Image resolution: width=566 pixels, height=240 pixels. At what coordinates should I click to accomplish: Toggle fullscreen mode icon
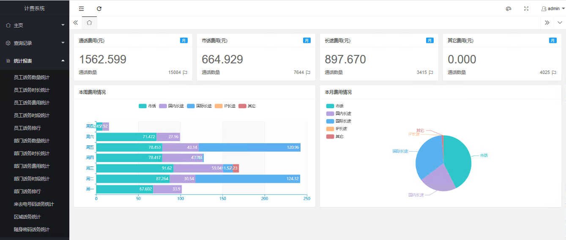(x=526, y=8)
